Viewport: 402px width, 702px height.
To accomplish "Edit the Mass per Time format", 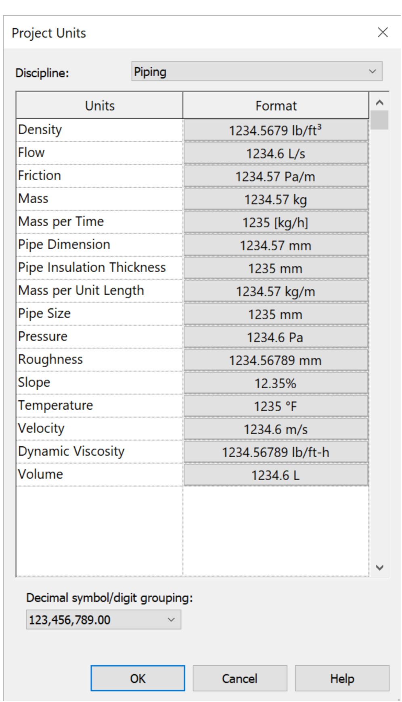I will pyautogui.click(x=276, y=222).
